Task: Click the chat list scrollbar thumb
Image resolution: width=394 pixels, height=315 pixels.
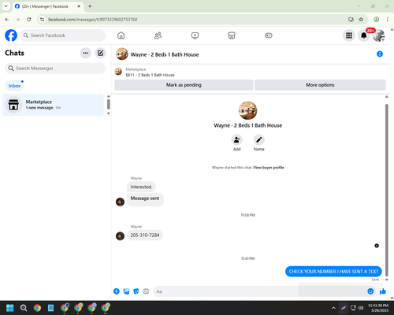Action: (x=109, y=104)
